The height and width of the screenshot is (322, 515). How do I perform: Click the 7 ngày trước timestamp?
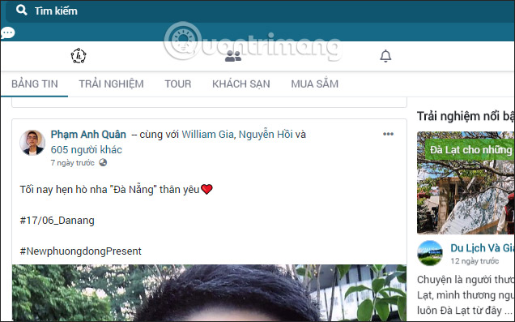pyautogui.click(x=72, y=163)
